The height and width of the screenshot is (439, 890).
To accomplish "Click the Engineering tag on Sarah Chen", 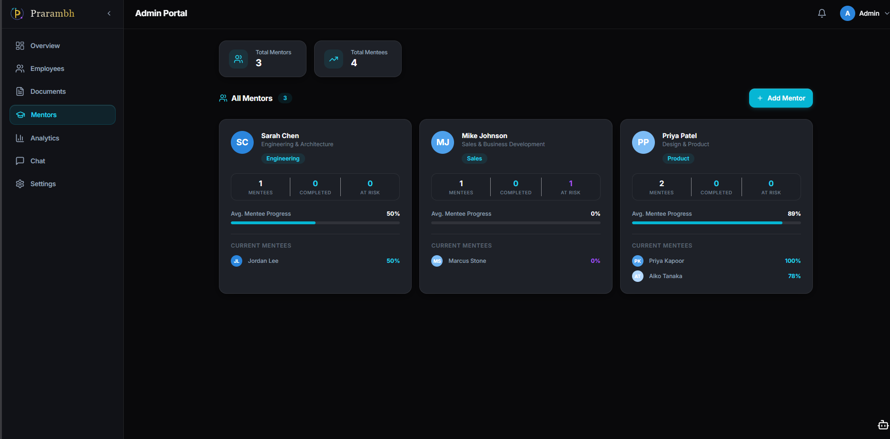I will (x=283, y=159).
